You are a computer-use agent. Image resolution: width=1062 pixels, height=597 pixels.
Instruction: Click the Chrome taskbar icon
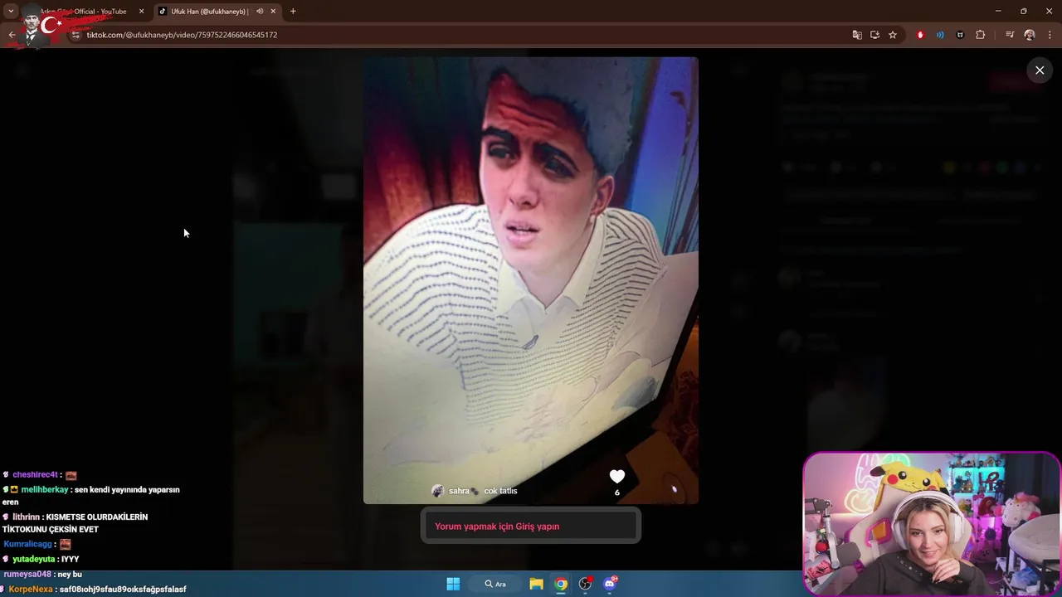pyautogui.click(x=561, y=584)
